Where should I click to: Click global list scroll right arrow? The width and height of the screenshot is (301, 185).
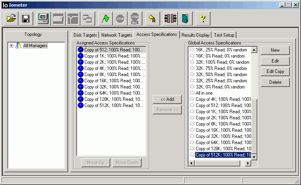click(248, 163)
